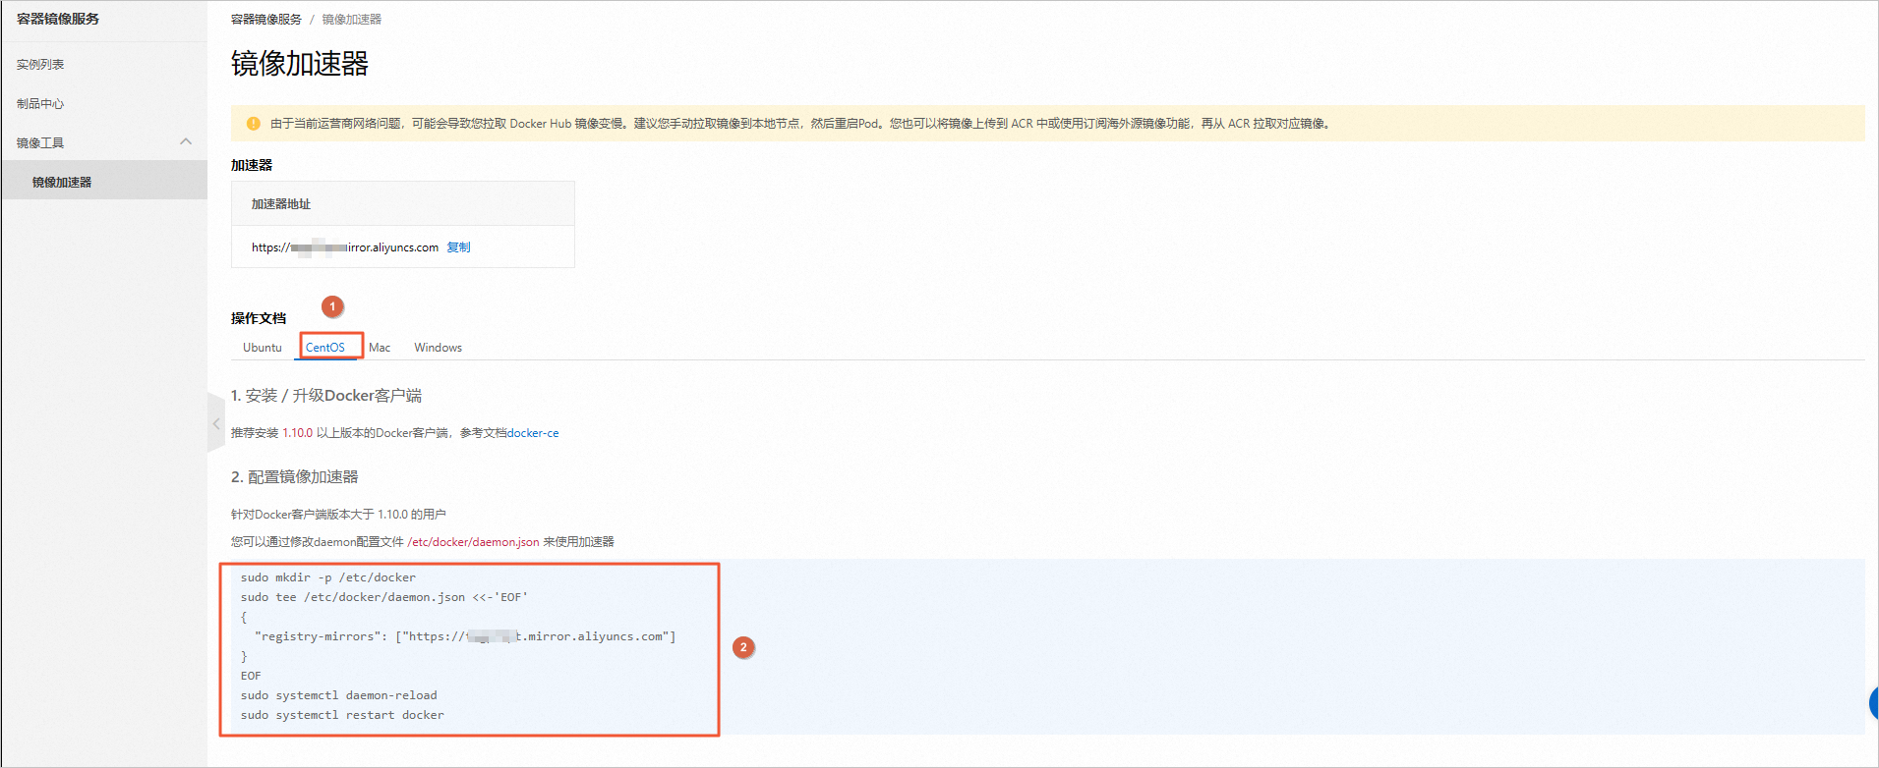
Task: Click the accelerator URL ending in aliyuncs.com
Action: 345,247
